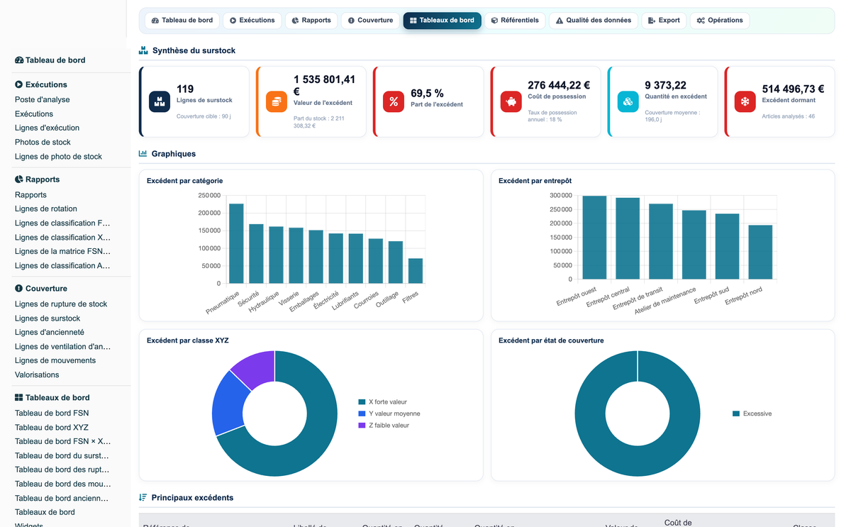Select the Couverture tab
The width and height of the screenshot is (851, 527).
(370, 21)
